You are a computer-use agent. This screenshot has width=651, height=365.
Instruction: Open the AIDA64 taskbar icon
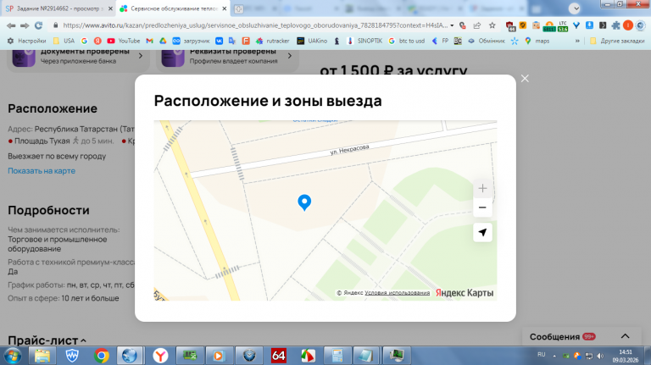278,356
